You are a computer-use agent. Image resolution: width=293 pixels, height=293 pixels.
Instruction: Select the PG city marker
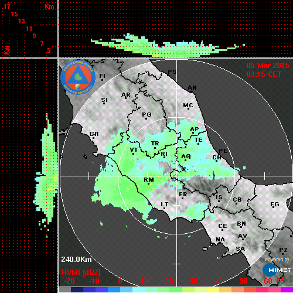click(146, 118)
